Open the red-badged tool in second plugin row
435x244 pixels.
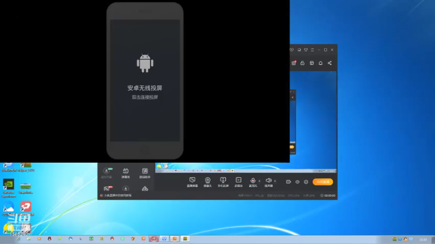click(x=107, y=188)
